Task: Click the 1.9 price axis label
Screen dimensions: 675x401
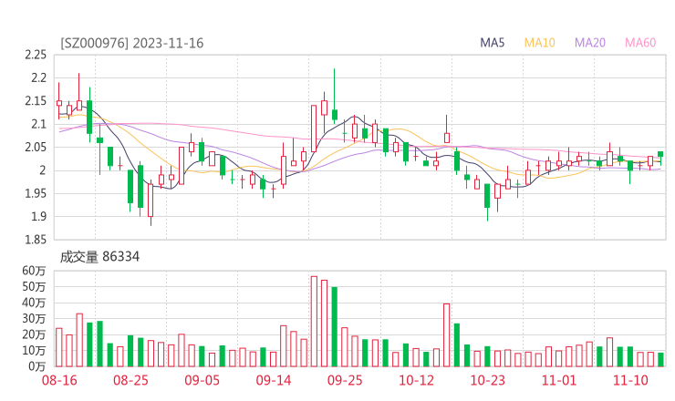Action: click(x=38, y=216)
